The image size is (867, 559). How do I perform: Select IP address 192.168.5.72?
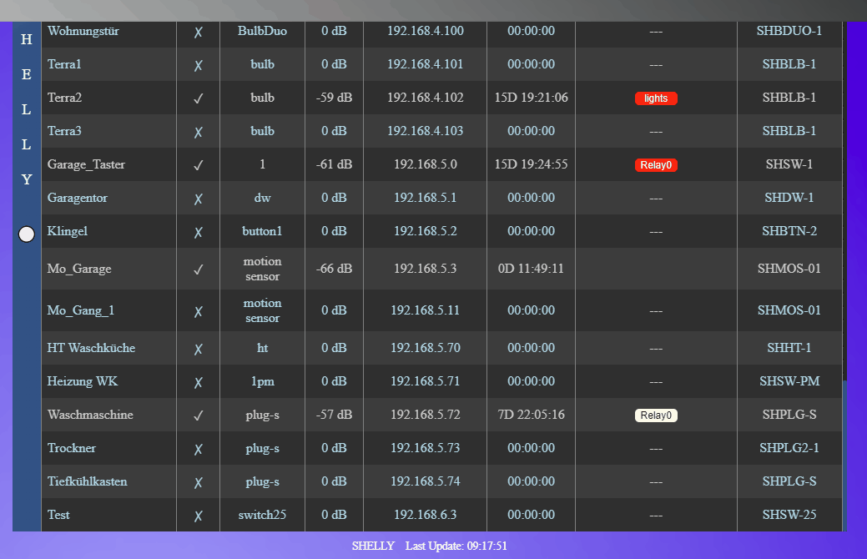[426, 415]
